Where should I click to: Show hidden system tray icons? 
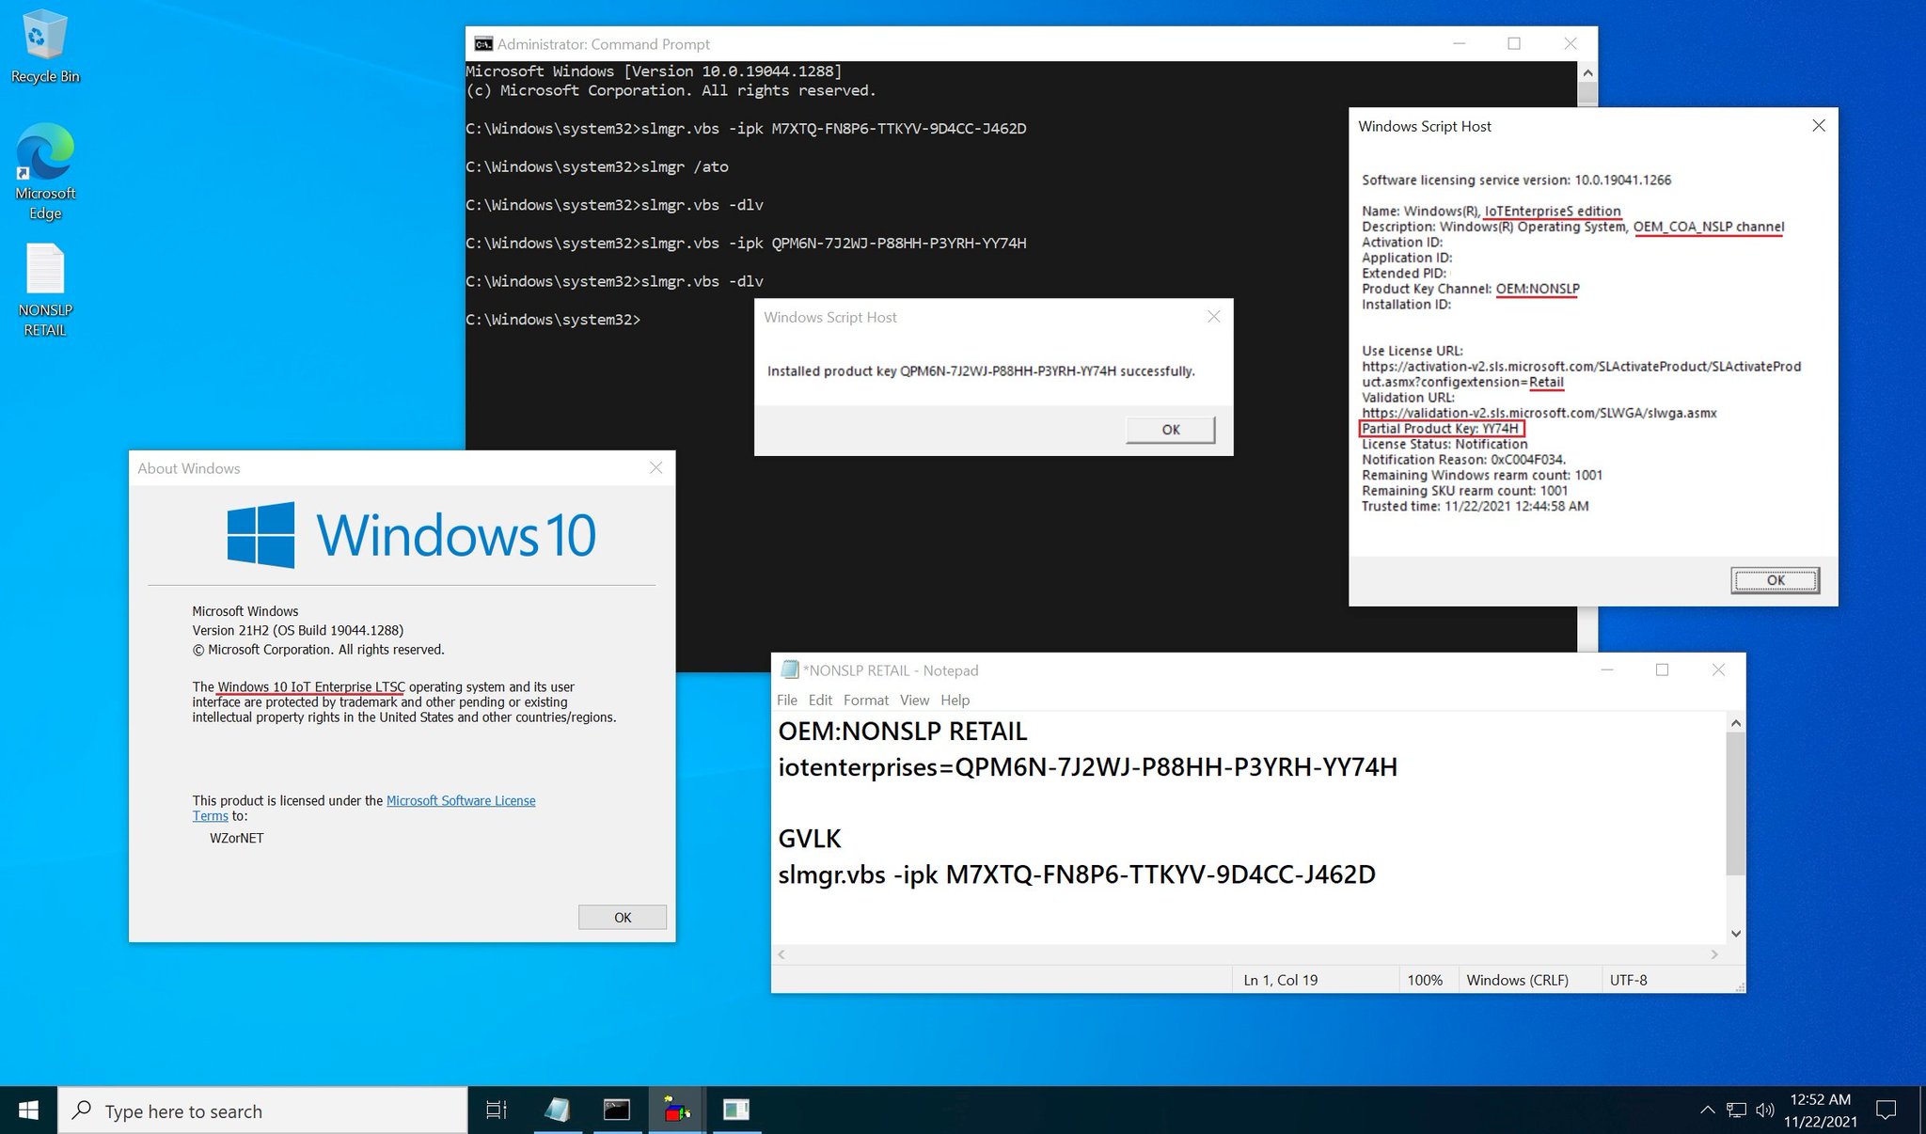[x=1707, y=1110]
